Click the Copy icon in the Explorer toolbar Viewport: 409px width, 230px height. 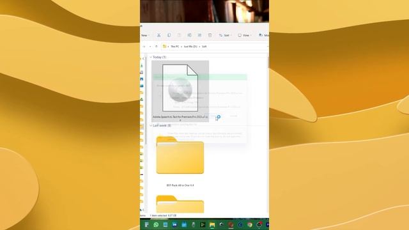[x=169, y=35]
